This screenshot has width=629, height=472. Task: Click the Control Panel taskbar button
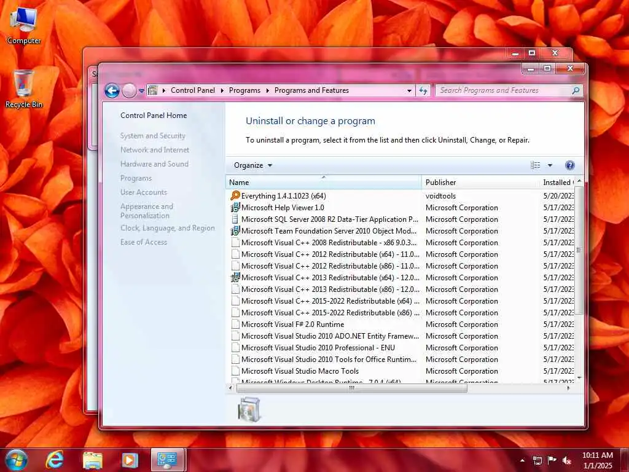pyautogui.click(x=168, y=460)
